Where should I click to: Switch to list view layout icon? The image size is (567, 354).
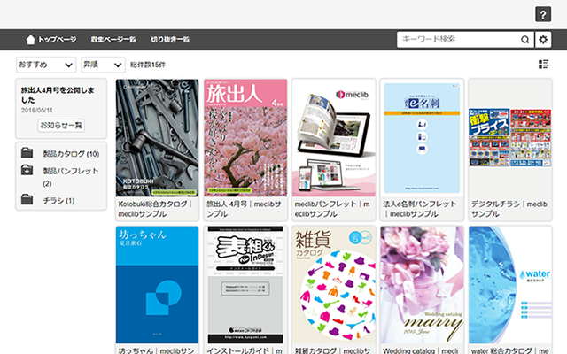543,64
